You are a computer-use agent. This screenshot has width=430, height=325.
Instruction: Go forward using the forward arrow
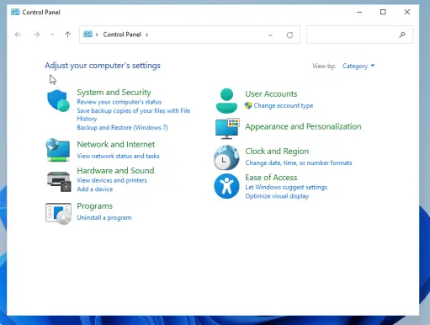[x=36, y=35]
